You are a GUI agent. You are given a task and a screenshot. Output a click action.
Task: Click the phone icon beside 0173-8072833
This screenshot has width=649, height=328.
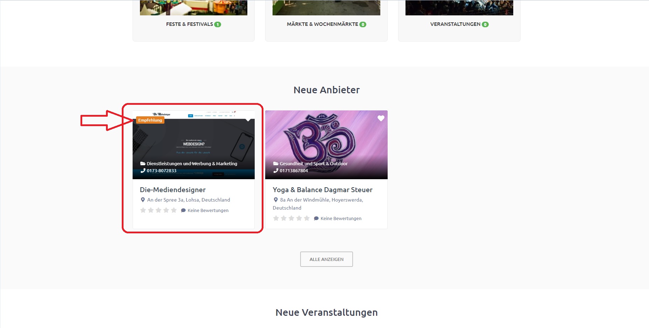[x=143, y=170]
